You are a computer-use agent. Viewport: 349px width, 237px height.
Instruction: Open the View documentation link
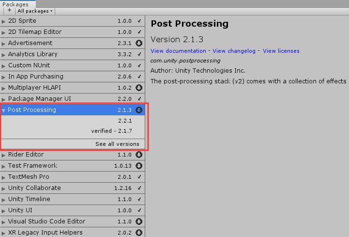click(178, 51)
